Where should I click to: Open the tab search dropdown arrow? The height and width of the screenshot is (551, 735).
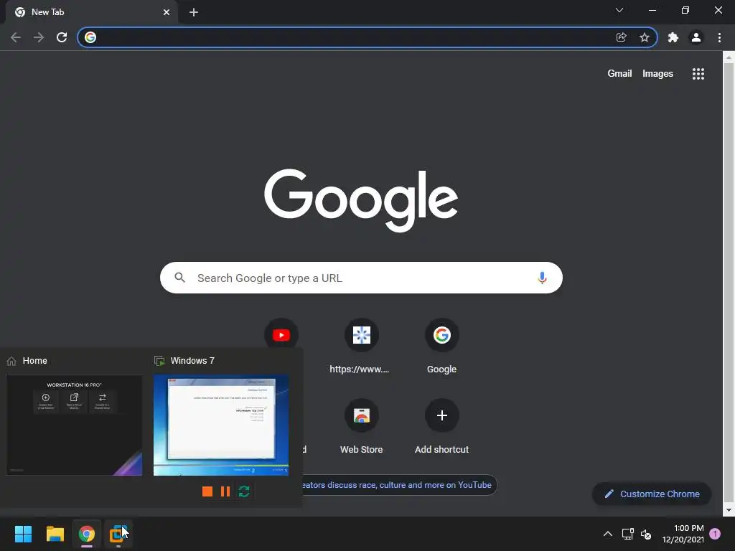point(619,10)
